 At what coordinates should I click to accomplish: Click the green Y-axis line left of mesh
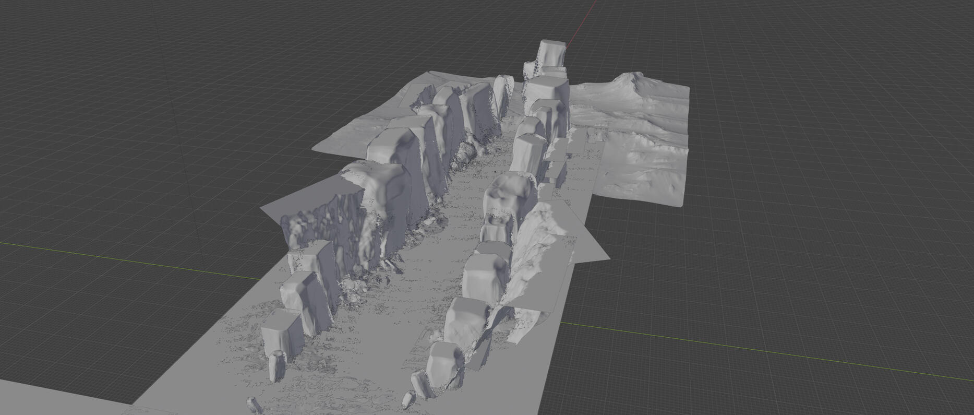click(130, 258)
